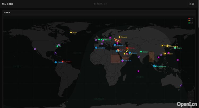Click the Malacca blue diamond beside Singapore
199x108 pixels.
coord(154,66)
